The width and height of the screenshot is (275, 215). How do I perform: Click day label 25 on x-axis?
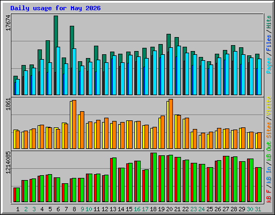209,209
